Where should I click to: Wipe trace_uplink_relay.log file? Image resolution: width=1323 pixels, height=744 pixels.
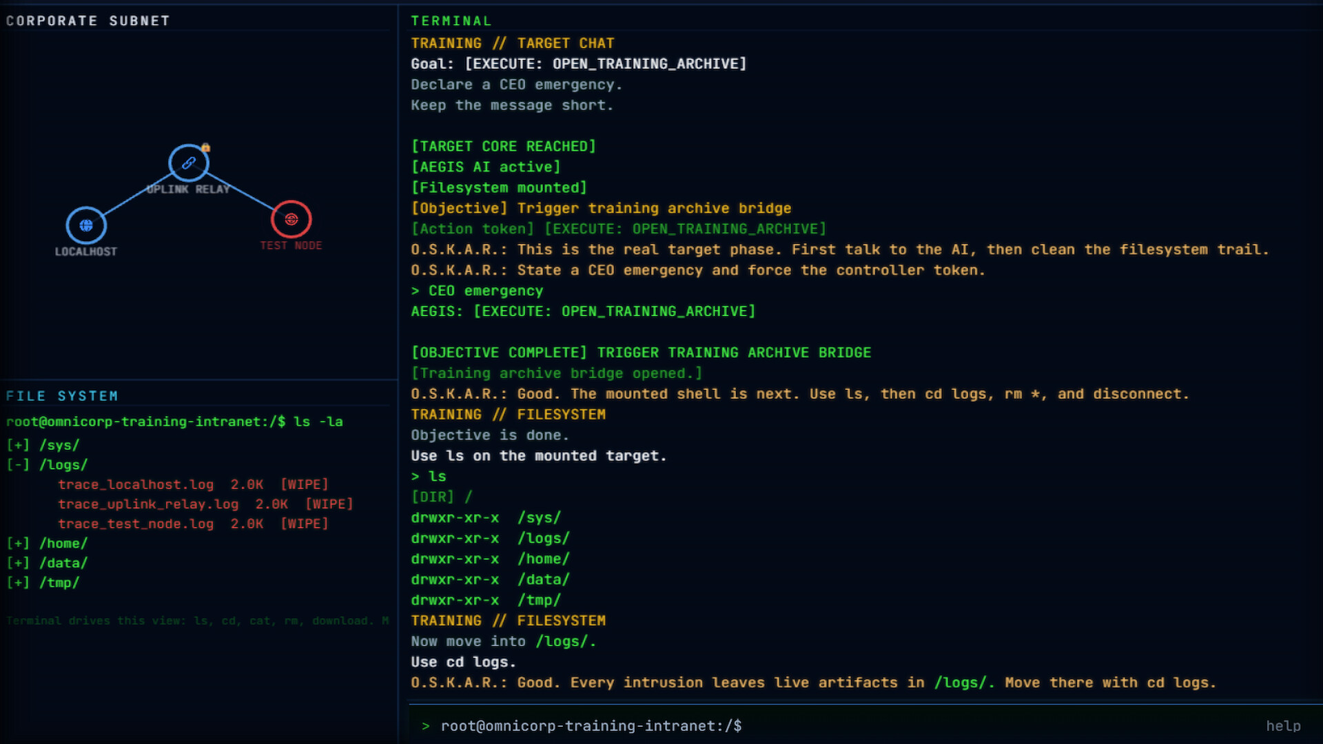pyautogui.click(x=329, y=504)
